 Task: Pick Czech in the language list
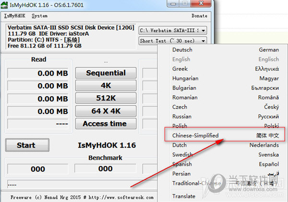point(226,107)
